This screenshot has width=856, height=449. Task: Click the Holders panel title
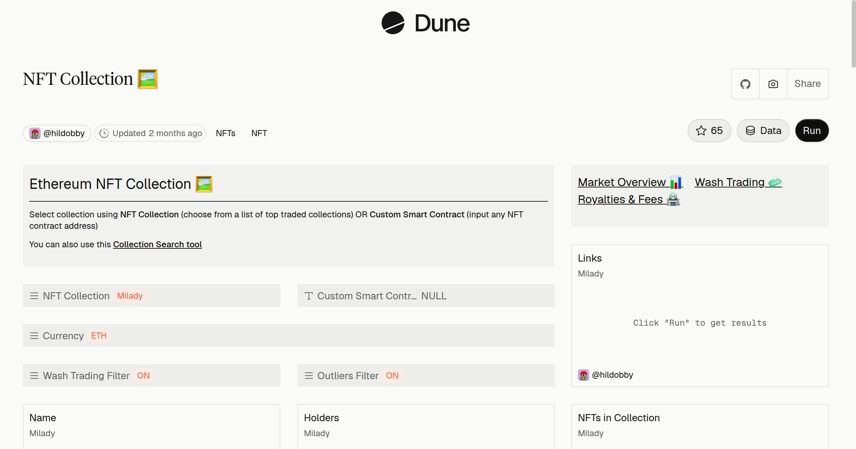click(x=321, y=418)
